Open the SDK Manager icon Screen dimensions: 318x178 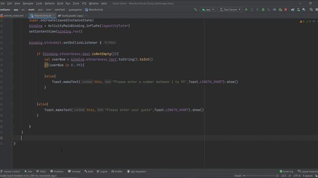[304, 9]
